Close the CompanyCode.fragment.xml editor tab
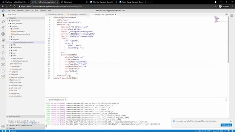 (115, 15)
